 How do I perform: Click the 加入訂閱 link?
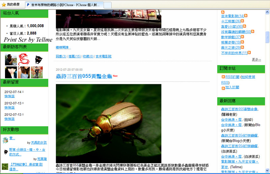click(232, 87)
